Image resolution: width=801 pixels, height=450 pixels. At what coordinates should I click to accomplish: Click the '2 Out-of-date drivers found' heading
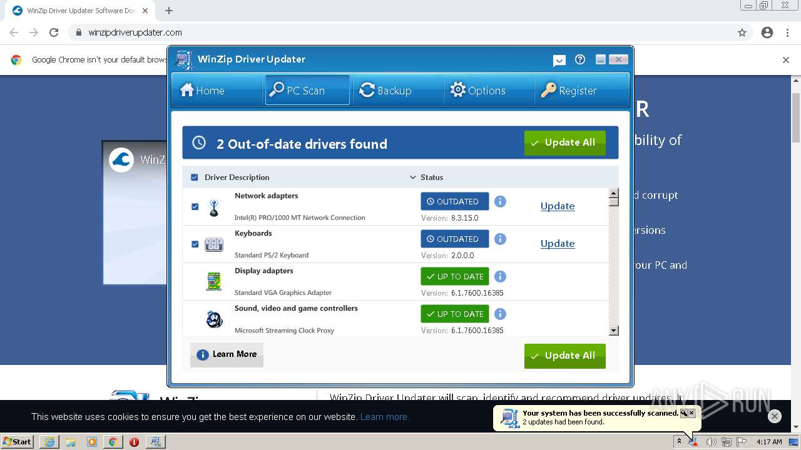coord(302,144)
